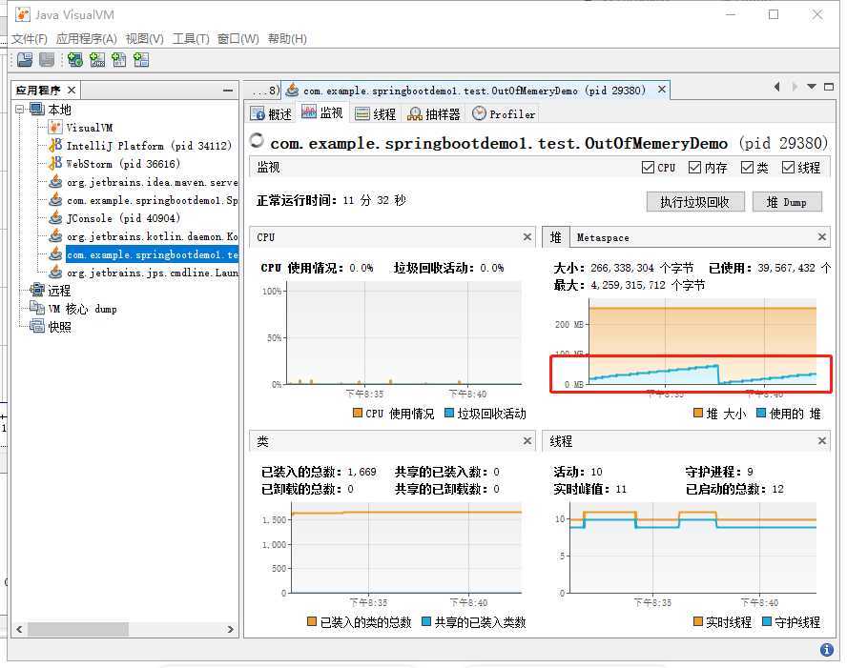Close the OutOfMemeryDemo document tab

coord(662,90)
